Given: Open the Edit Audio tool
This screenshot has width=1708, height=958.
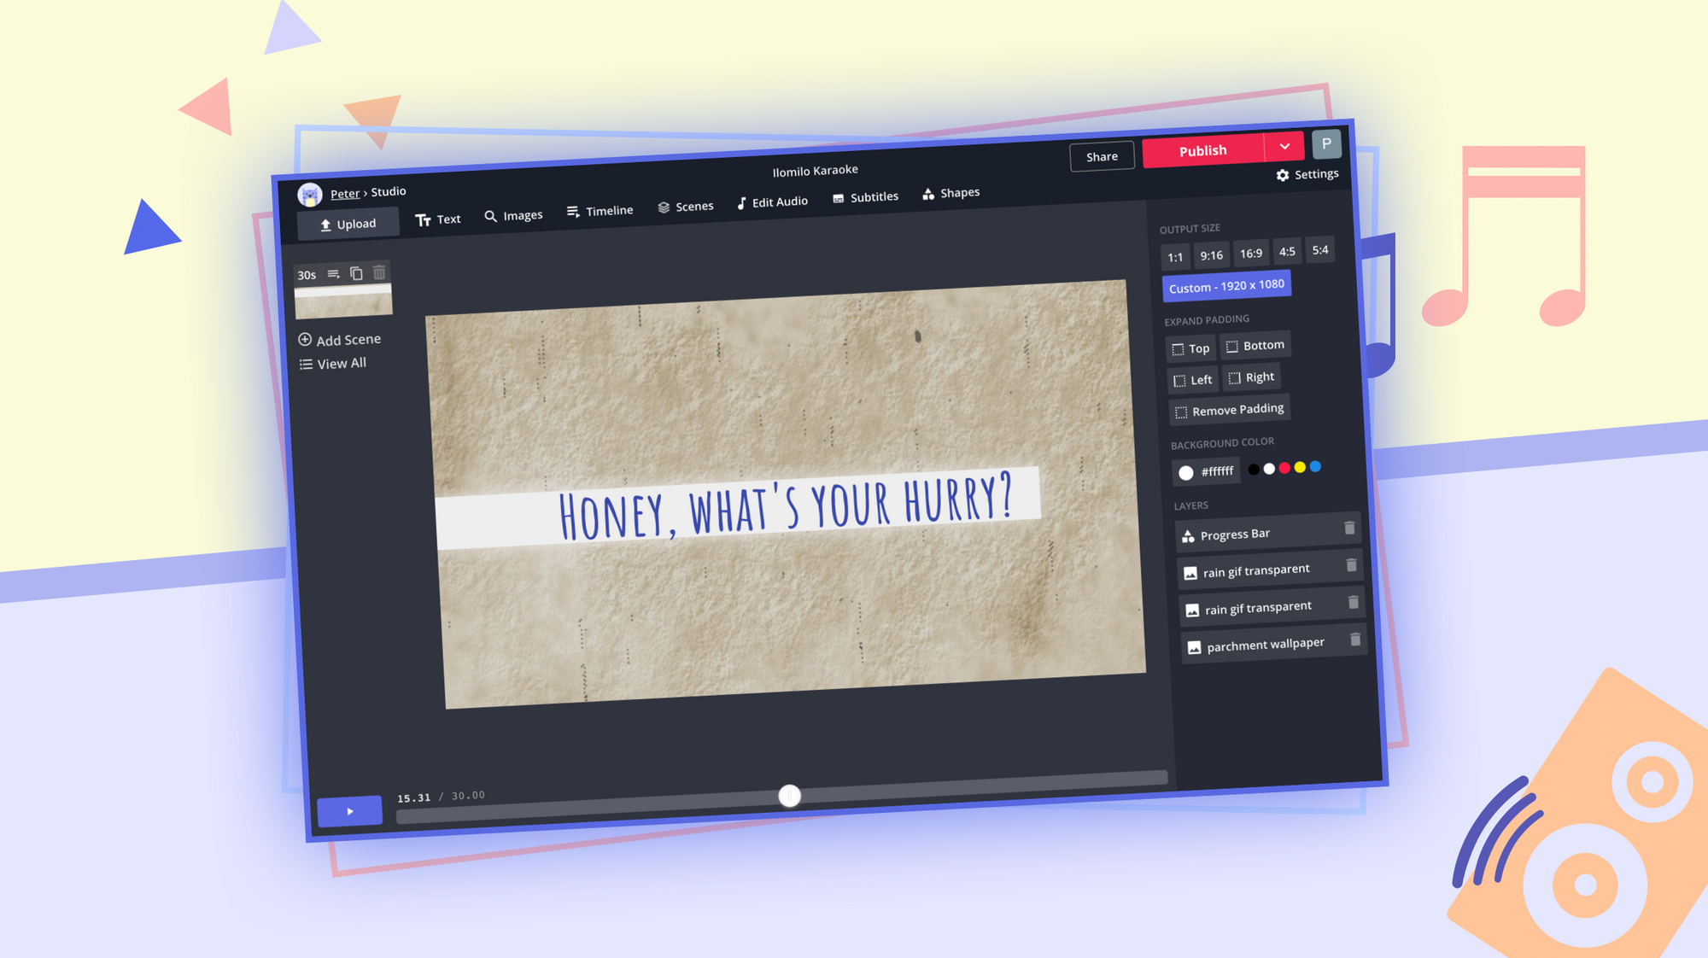Looking at the screenshot, I should [771, 201].
